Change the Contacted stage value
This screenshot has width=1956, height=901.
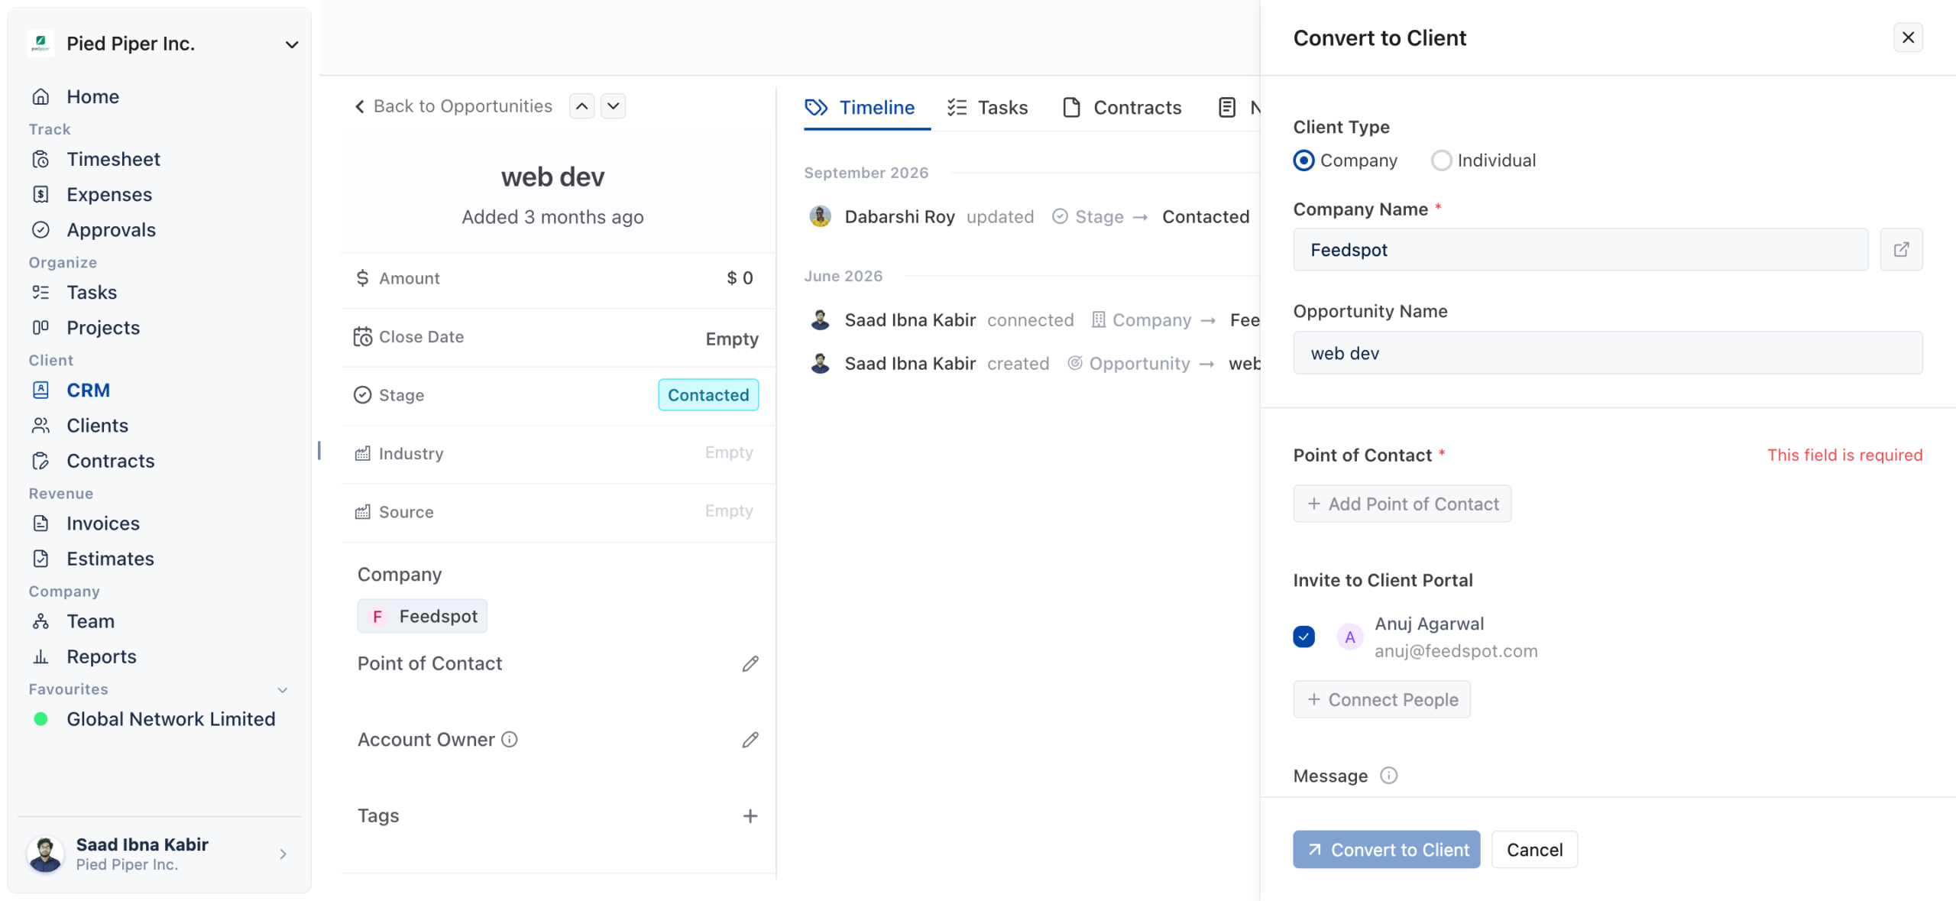pos(708,394)
